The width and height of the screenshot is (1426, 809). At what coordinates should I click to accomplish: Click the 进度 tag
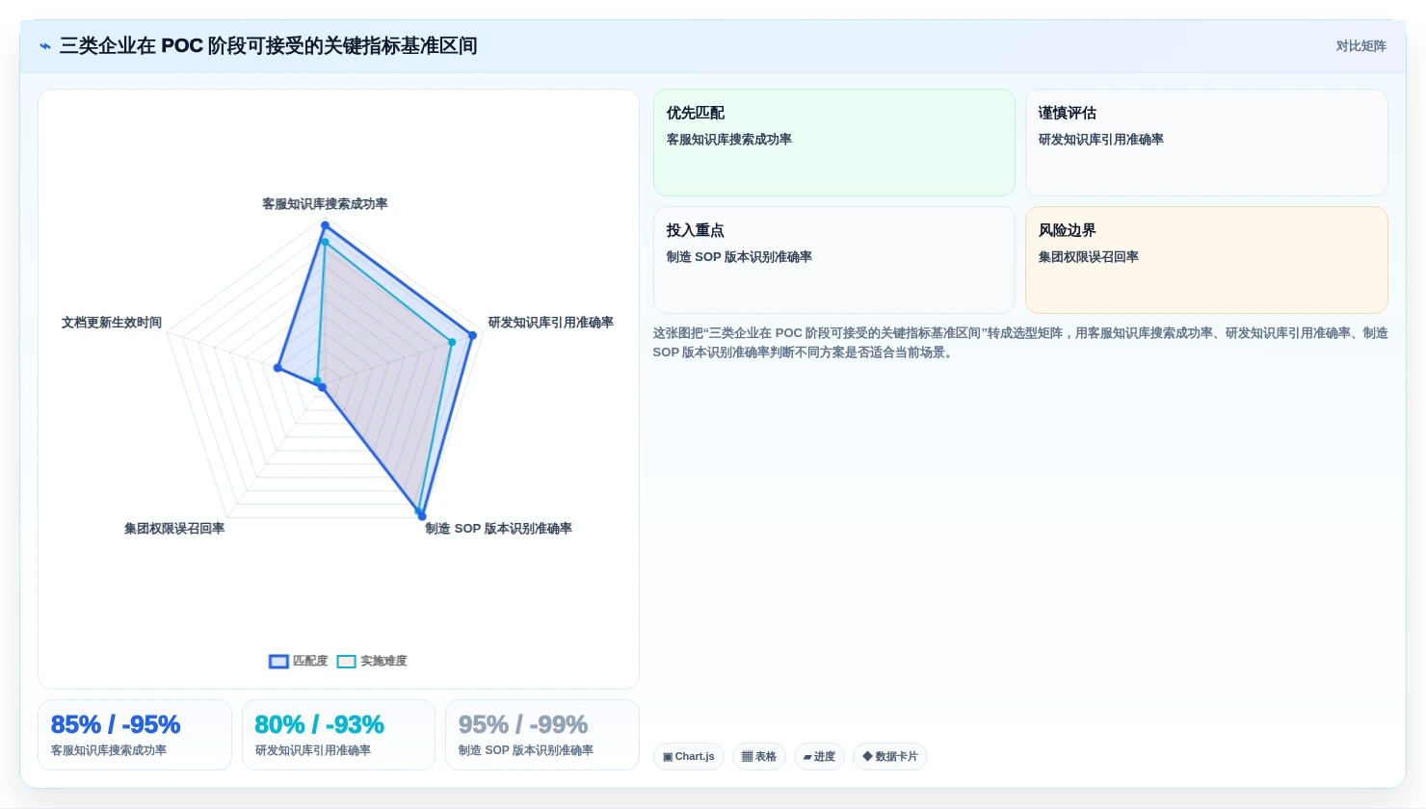pos(820,757)
